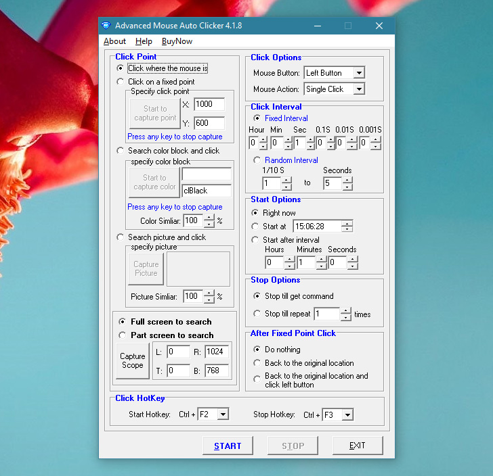This screenshot has width=493, height=476.
Task: Open the Start Hotkey F2 dropdown
Action: click(x=223, y=414)
